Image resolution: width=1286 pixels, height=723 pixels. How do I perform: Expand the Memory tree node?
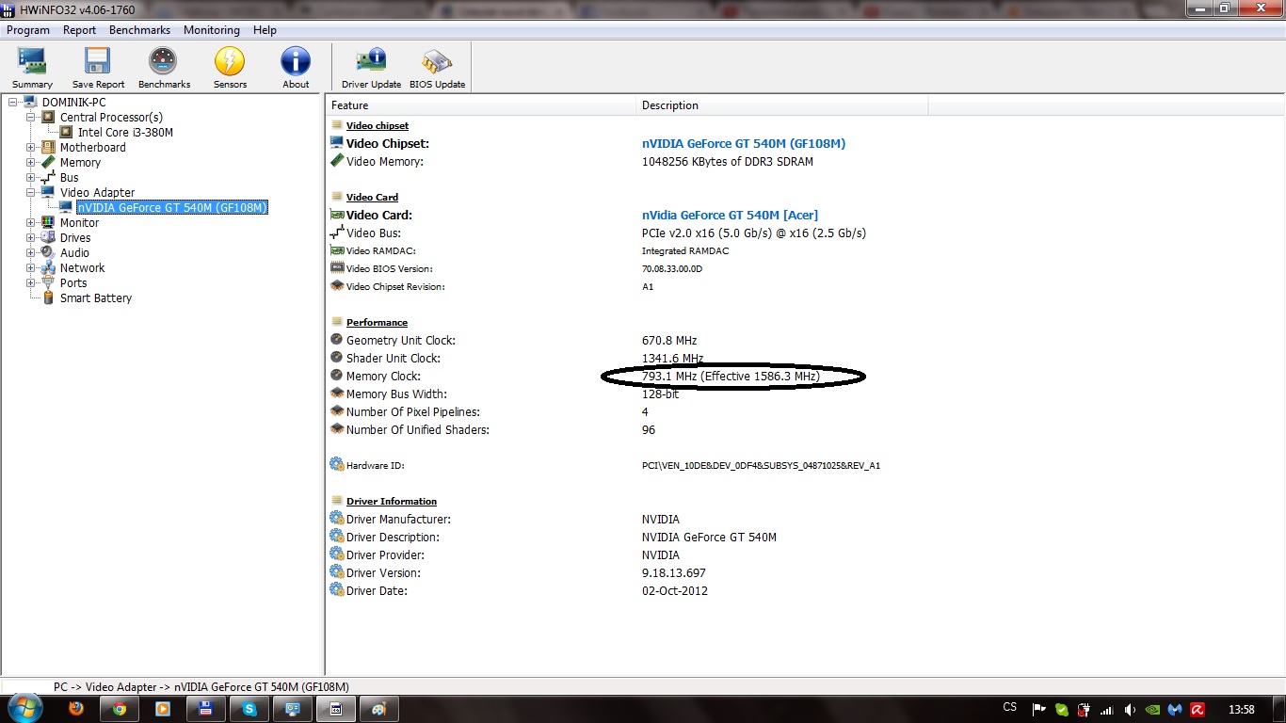(31, 162)
